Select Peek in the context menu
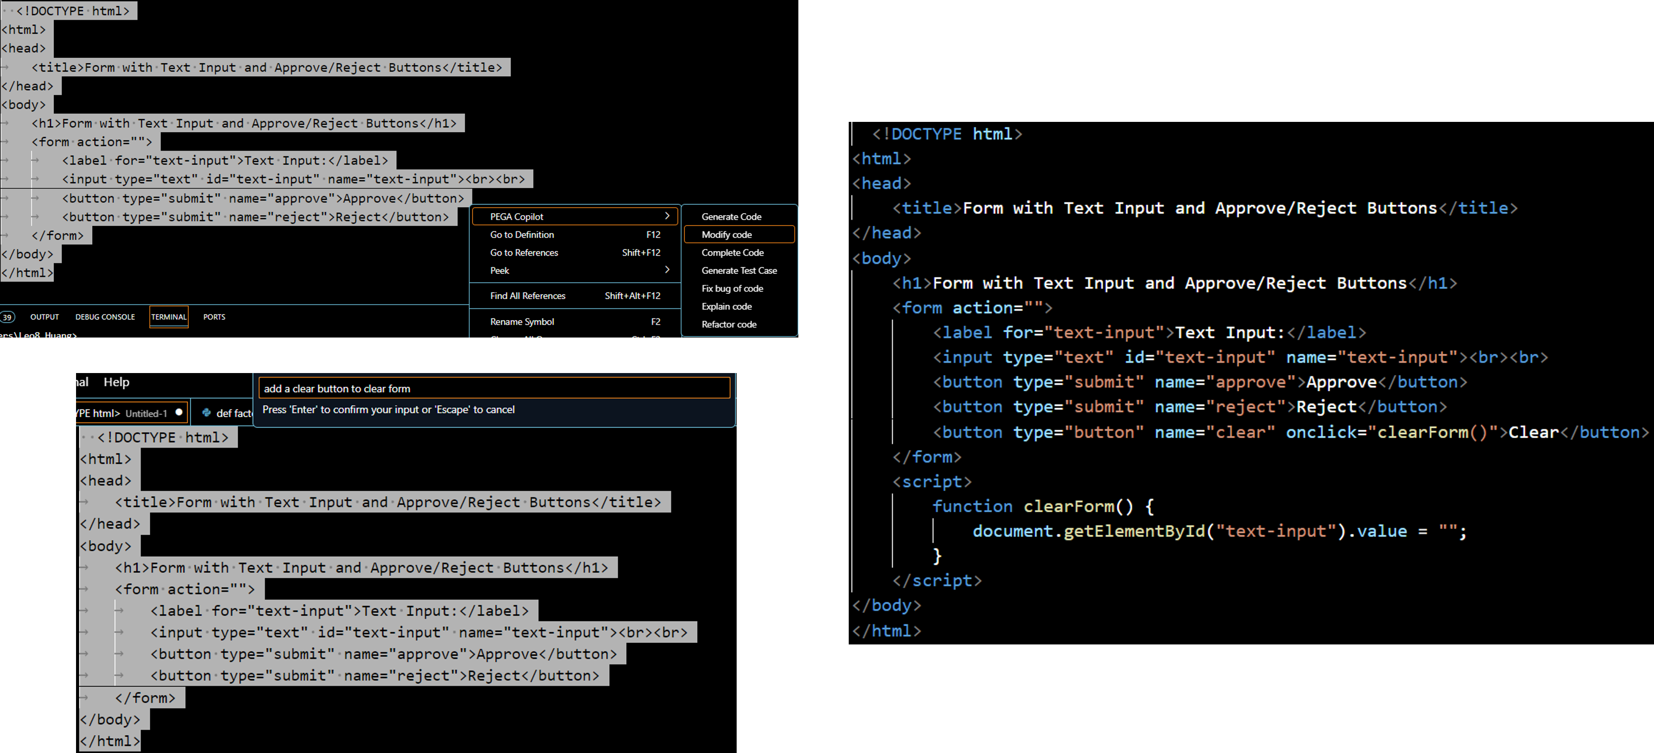 tap(575, 270)
